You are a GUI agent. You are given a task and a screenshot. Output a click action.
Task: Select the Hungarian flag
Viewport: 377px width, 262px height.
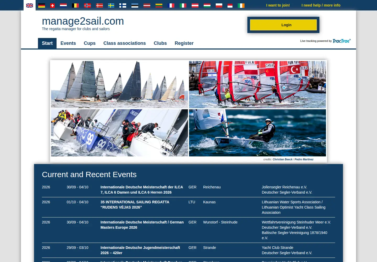point(207,6)
